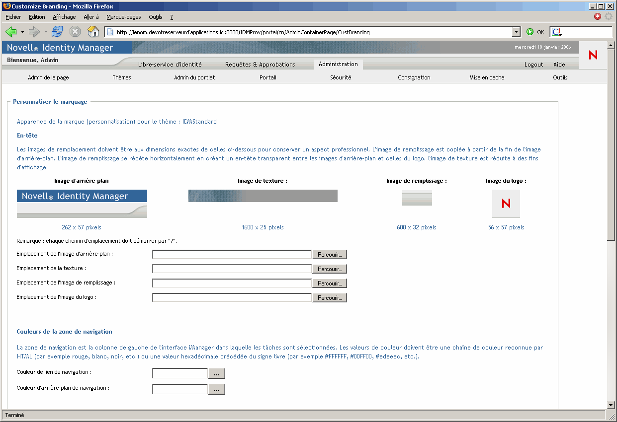Click the background image thumbnail
617x422 pixels.
[82, 204]
